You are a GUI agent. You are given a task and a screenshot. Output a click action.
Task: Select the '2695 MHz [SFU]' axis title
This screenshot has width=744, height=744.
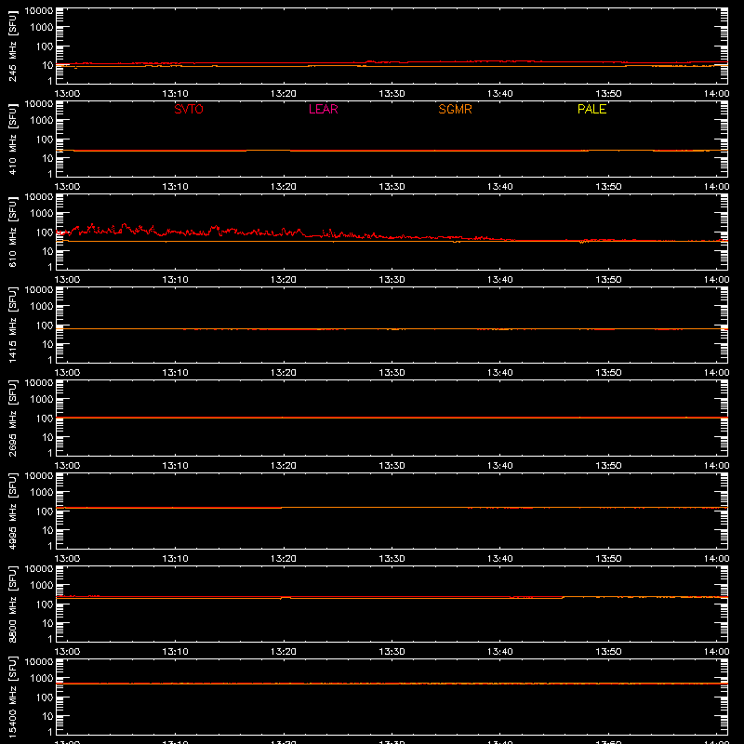pos(13,418)
